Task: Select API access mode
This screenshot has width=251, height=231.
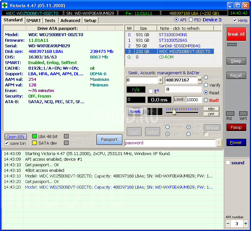Action: (x=176, y=20)
